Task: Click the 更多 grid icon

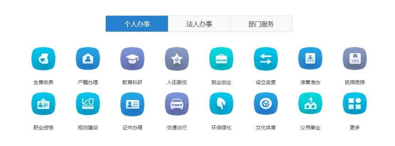Action: pos(355,104)
